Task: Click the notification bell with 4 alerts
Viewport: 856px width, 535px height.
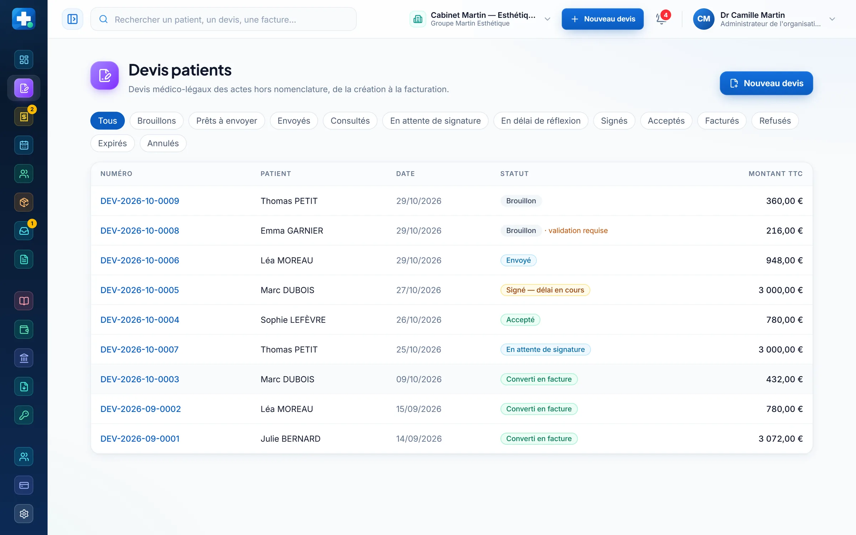Action: pos(662,19)
